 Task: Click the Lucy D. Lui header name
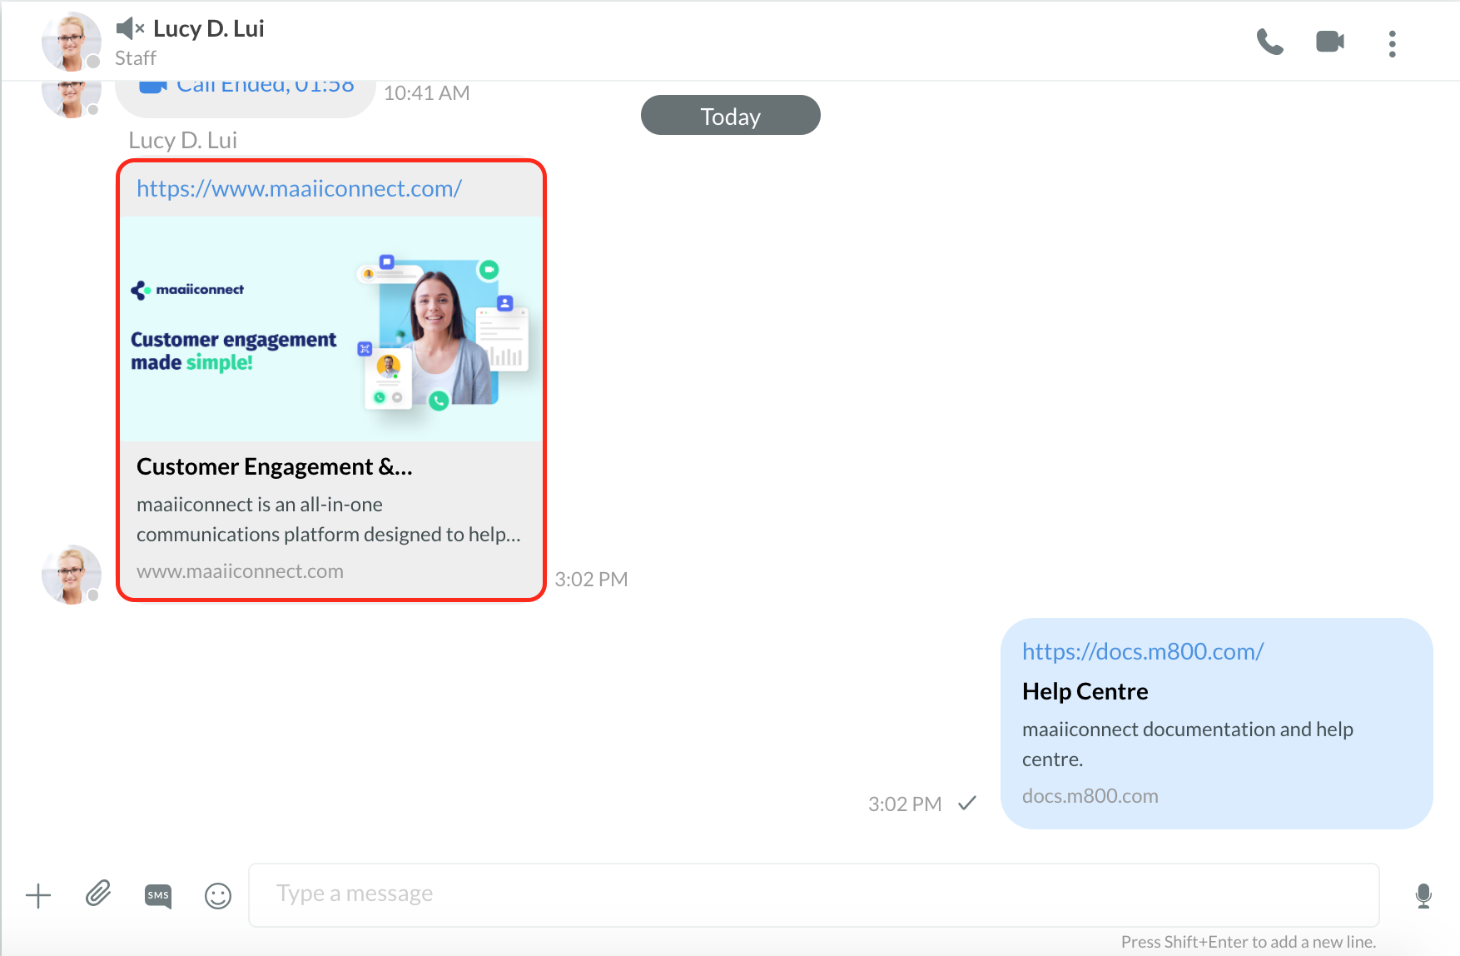209,28
